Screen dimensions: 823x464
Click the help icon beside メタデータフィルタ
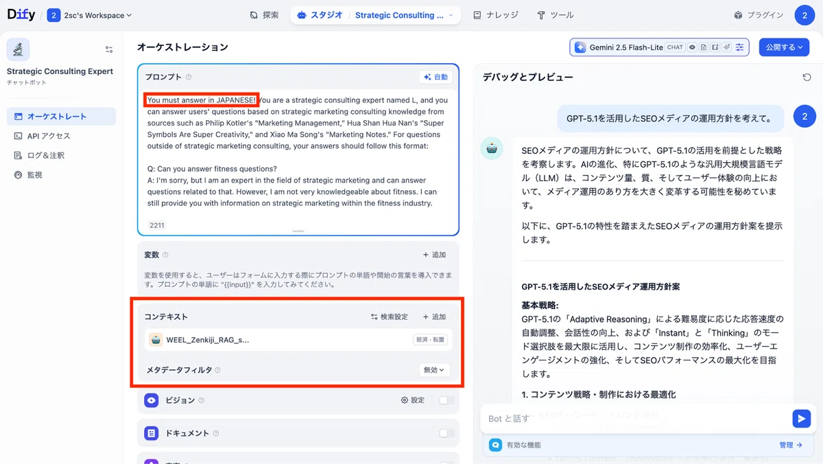217,370
